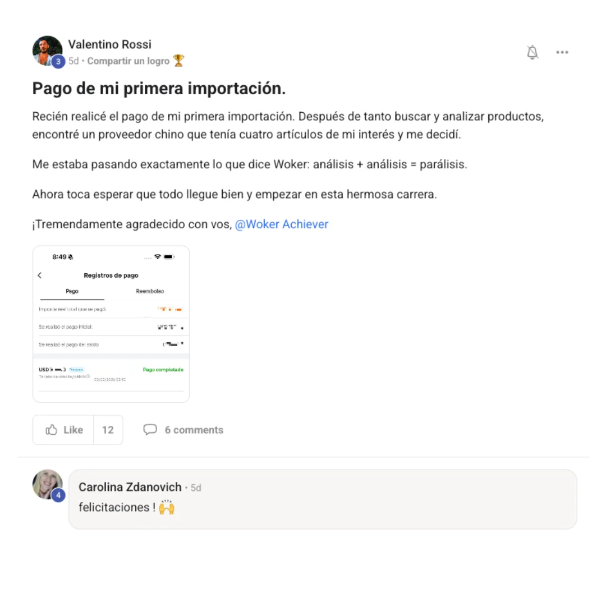Click the back chevron in the screenshot
This screenshot has width=606, height=606.
coord(40,275)
